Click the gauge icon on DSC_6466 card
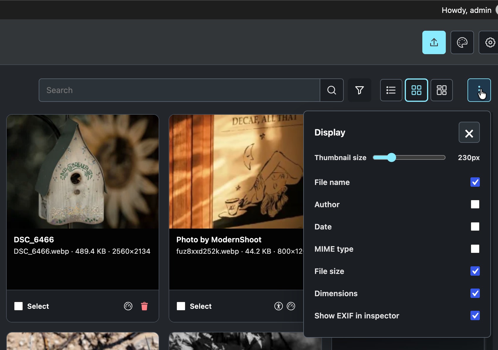Screen dimensions: 498x350 (x=128, y=306)
